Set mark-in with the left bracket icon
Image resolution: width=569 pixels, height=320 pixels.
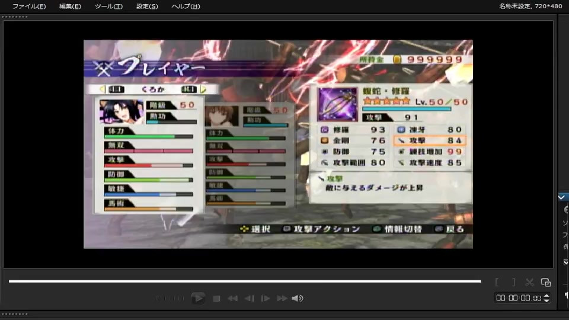(497, 282)
